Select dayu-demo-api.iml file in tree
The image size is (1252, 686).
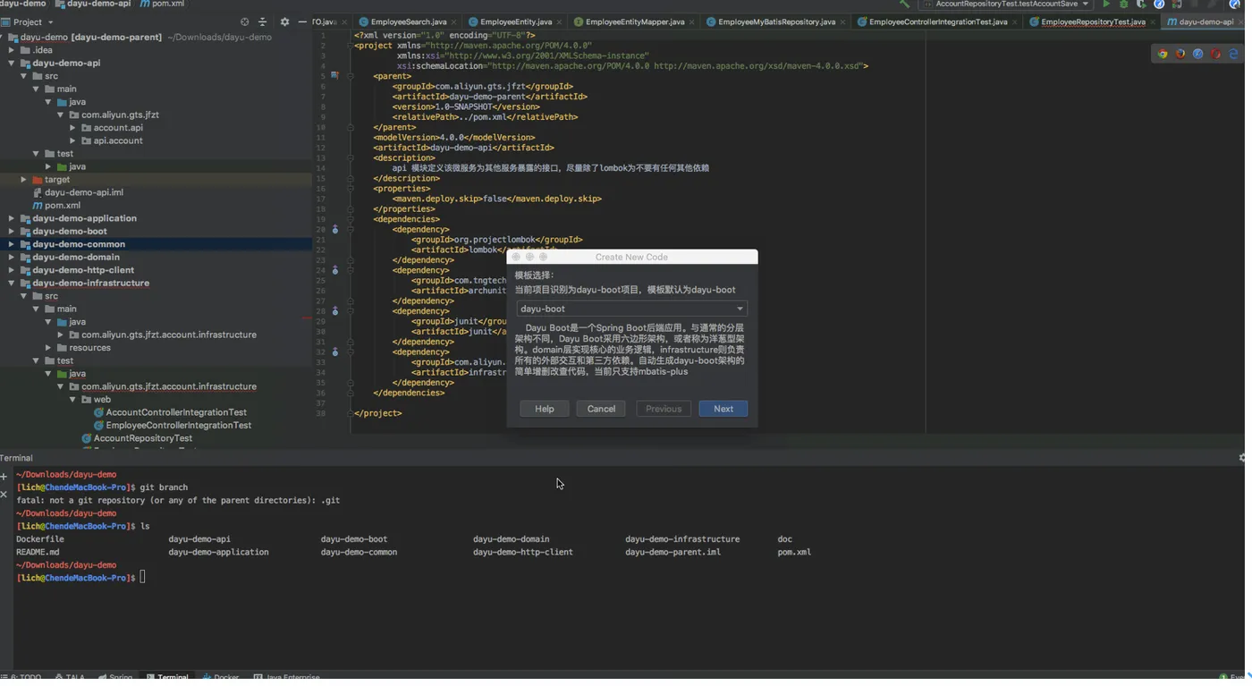[85, 194]
